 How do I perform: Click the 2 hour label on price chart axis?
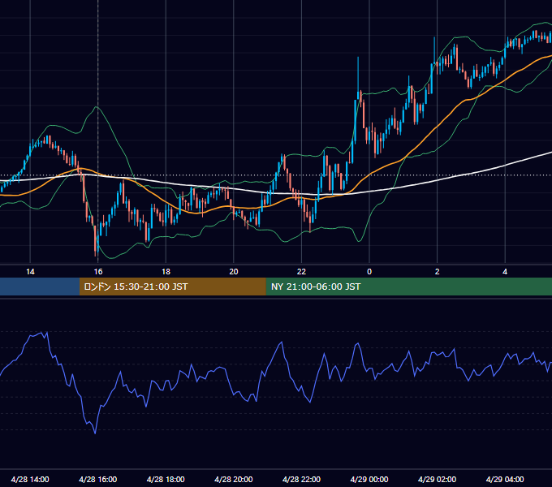(438, 272)
